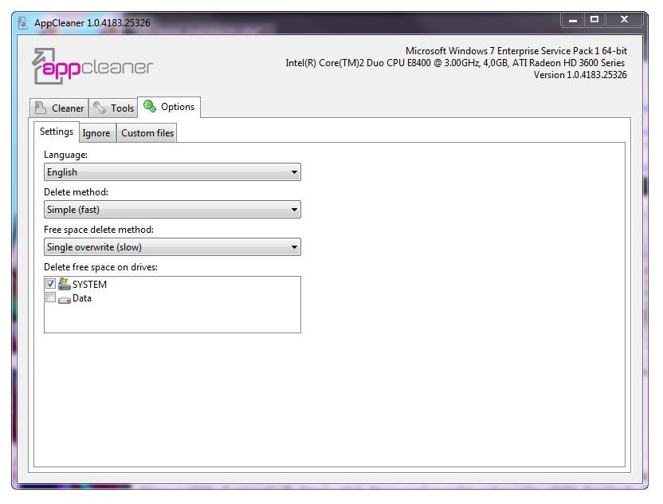Click the Delete method: label
Screen dimensions: 663x504
[76, 192]
